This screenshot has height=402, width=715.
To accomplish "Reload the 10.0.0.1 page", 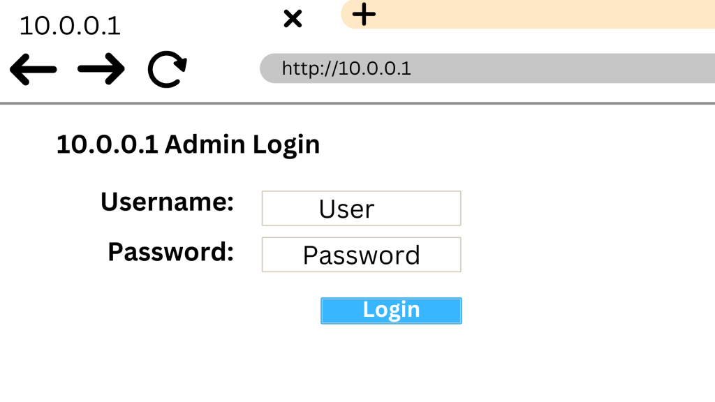I will (167, 70).
